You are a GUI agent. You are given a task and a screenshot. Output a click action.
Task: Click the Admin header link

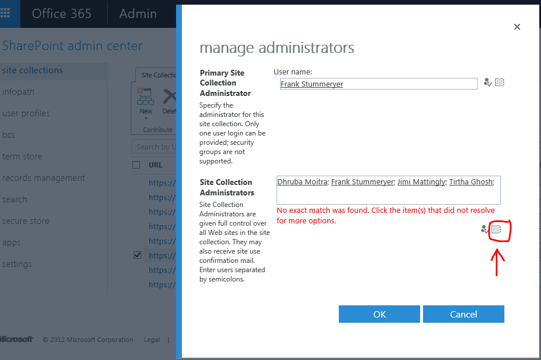click(x=138, y=13)
